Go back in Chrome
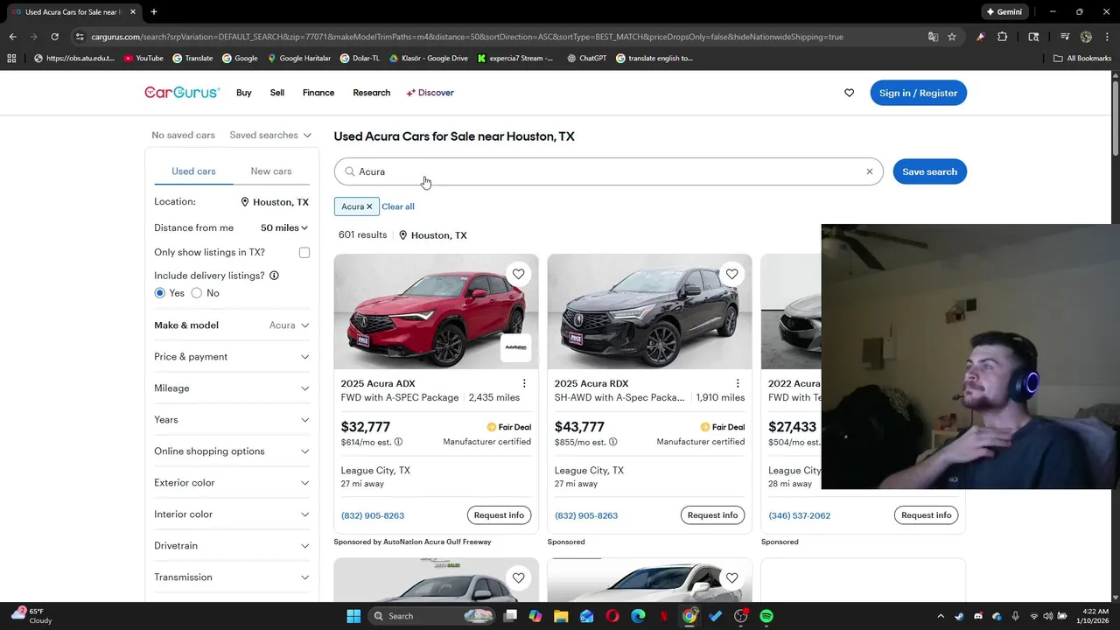 [x=12, y=37]
